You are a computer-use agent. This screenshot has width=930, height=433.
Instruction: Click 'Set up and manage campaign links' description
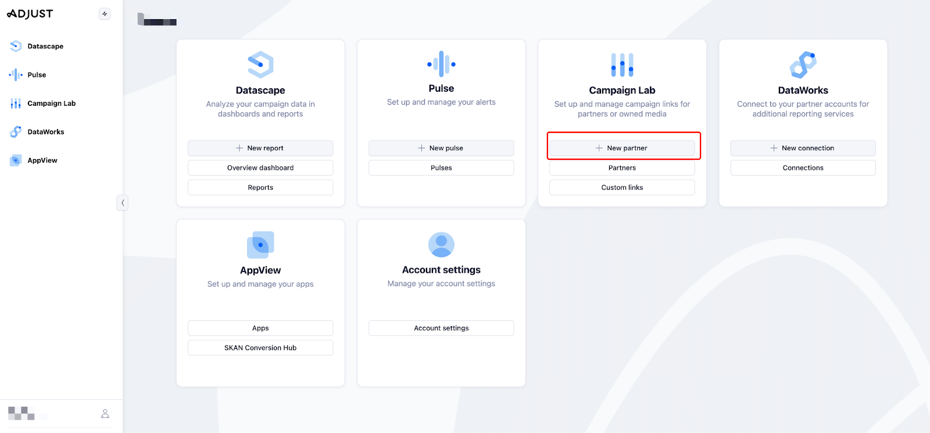coord(622,109)
